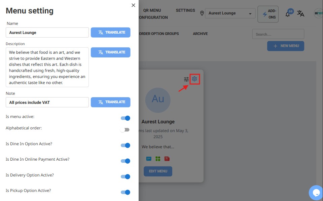The width and height of the screenshot is (323, 201).
Task: Click the blue card icon under the menu
Action: 149,159
